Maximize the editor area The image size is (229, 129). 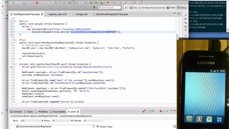[x=179, y=14]
